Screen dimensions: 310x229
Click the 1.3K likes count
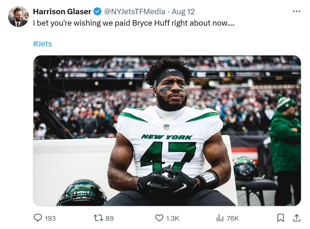[173, 218]
